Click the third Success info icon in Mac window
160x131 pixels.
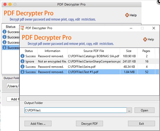(4, 42)
